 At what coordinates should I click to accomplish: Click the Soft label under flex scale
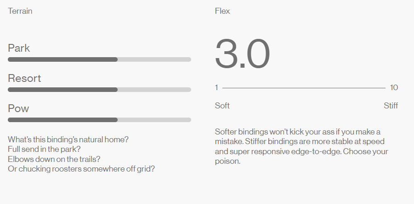coord(222,106)
